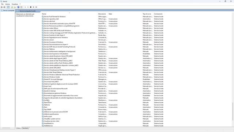Image resolution: width=234 pixels, height=132 pixels.
Task: Click the gear icon beside Servizio router AllJoyn
Action: click(43, 28)
